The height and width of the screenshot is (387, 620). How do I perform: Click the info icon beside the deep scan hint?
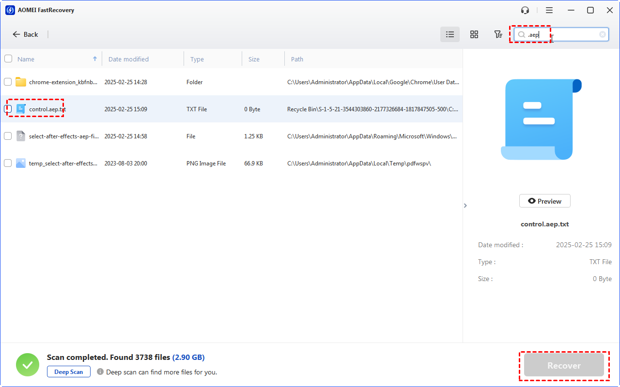tap(100, 372)
